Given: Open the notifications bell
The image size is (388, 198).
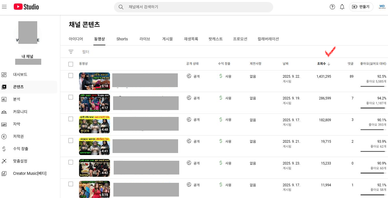Looking at the screenshot, I should [x=342, y=7].
